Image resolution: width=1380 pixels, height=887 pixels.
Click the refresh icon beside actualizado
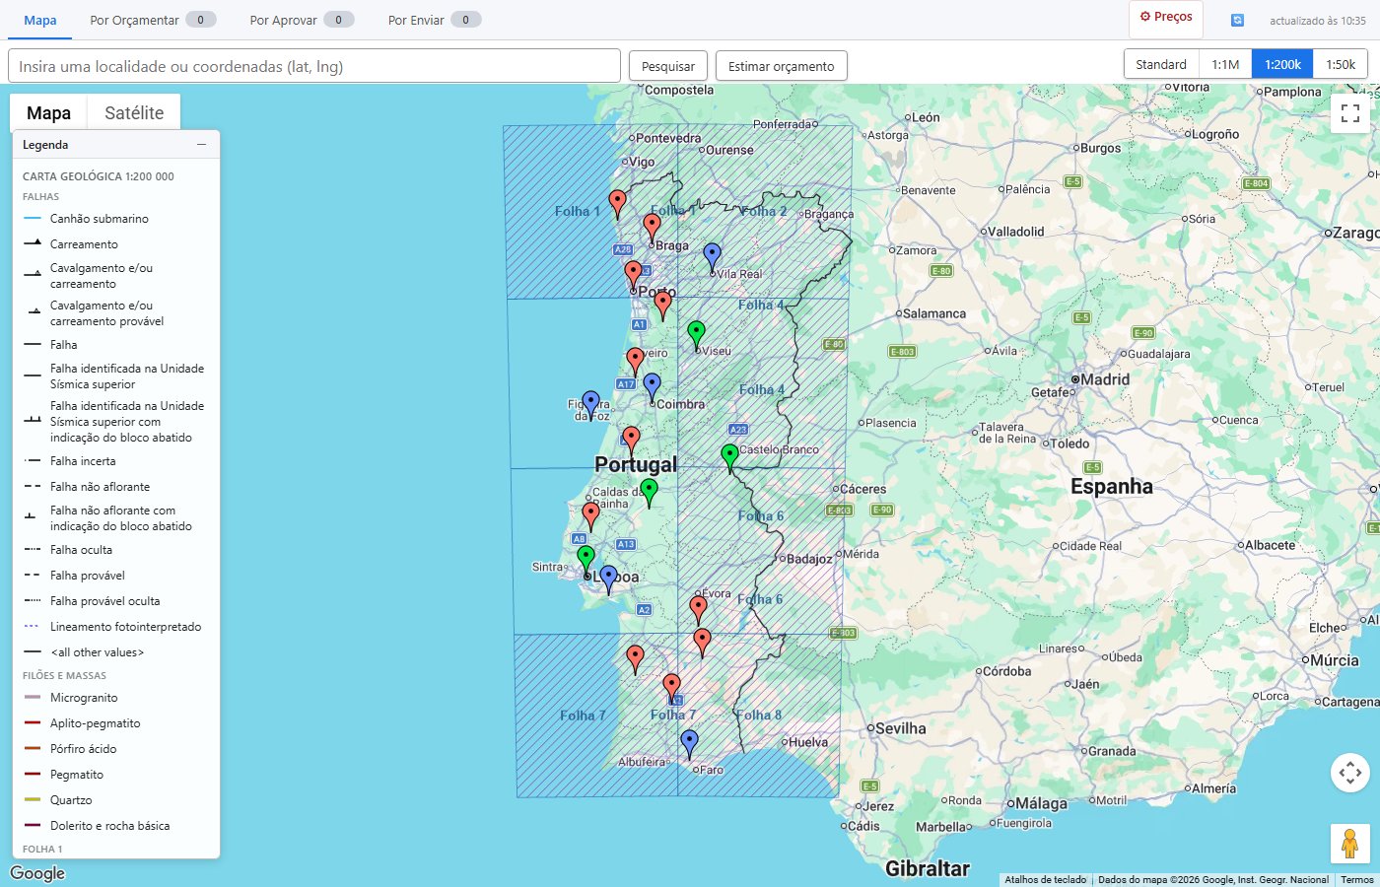tap(1237, 20)
